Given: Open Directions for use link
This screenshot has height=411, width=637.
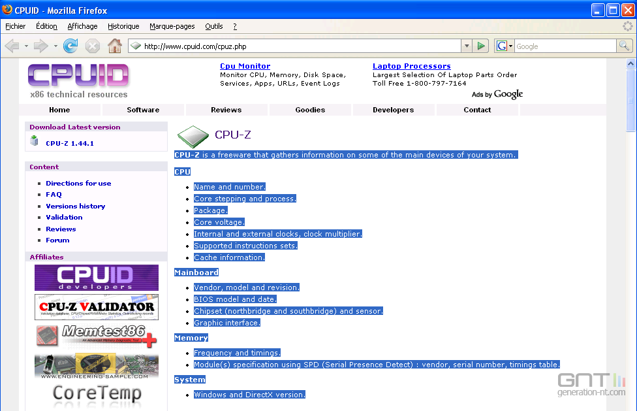Looking at the screenshot, I should coord(78,184).
